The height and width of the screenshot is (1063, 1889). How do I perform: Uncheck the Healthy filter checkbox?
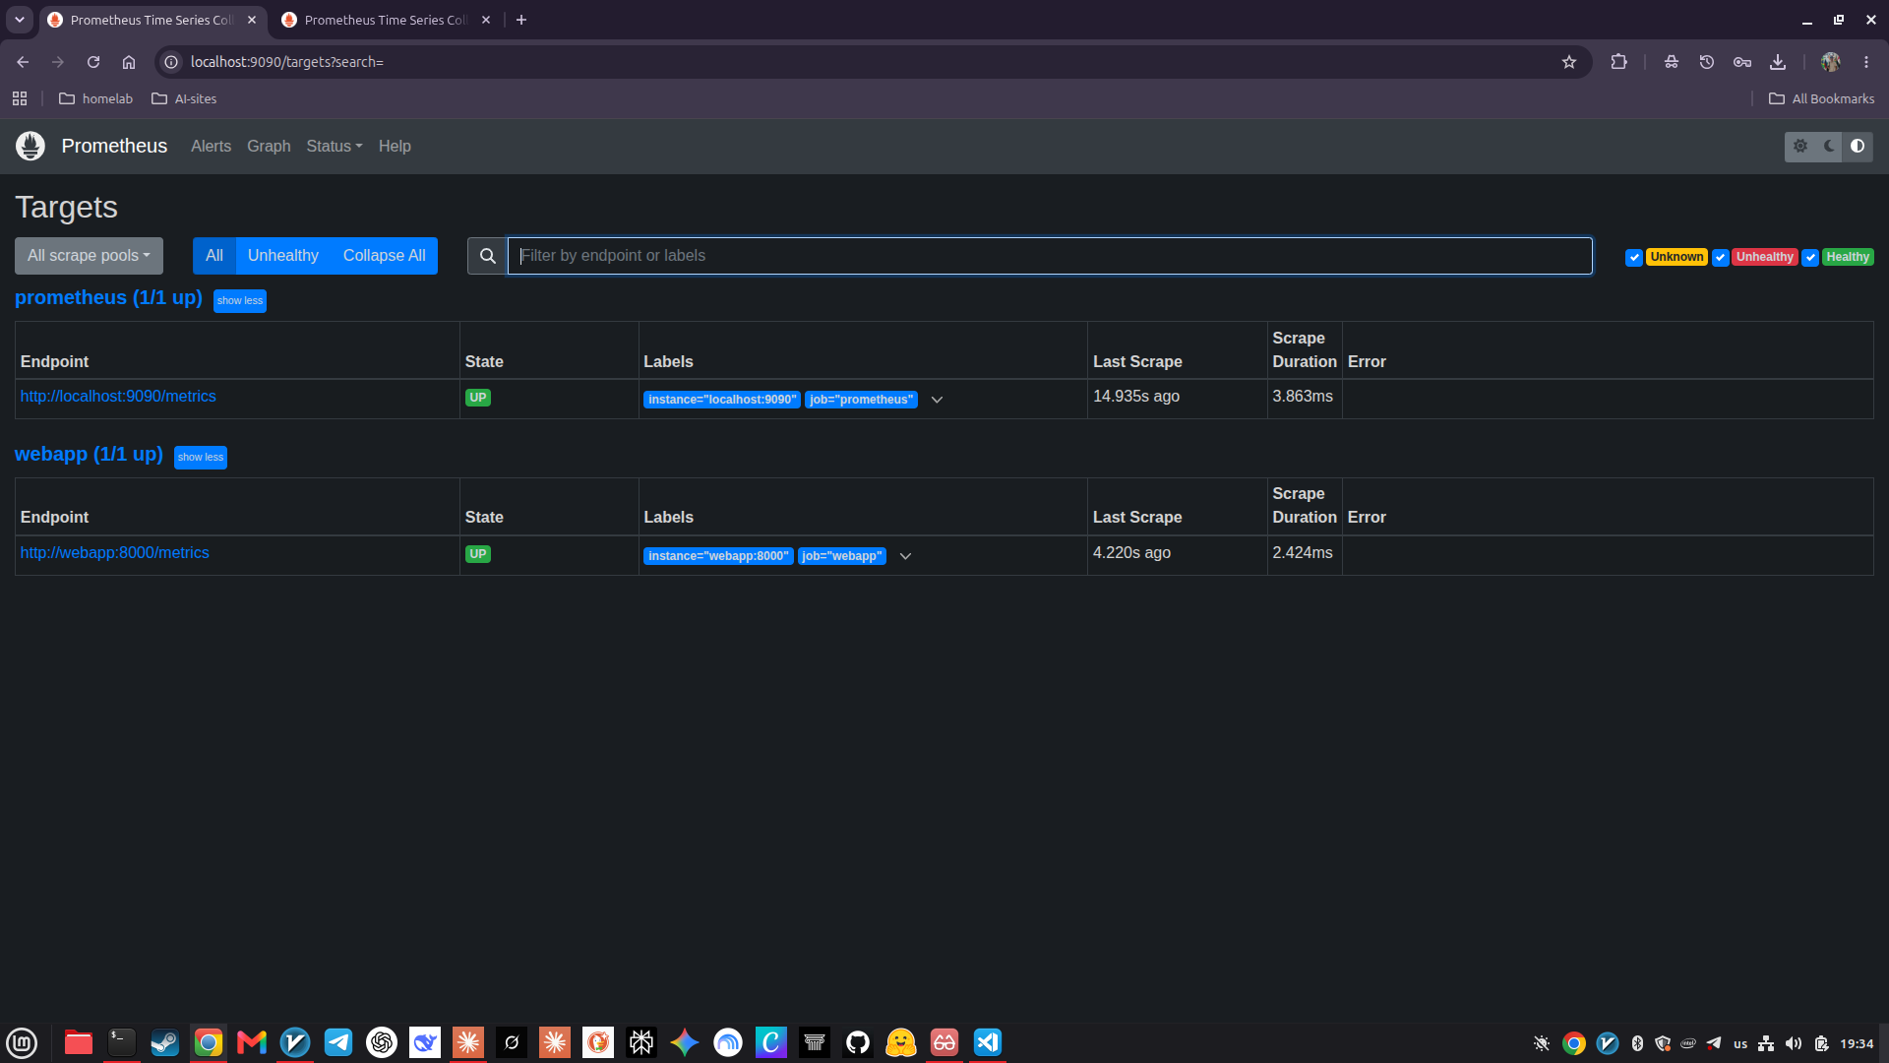1810,257
